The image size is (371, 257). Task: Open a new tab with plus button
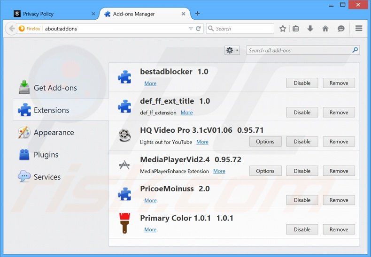[x=197, y=14]
